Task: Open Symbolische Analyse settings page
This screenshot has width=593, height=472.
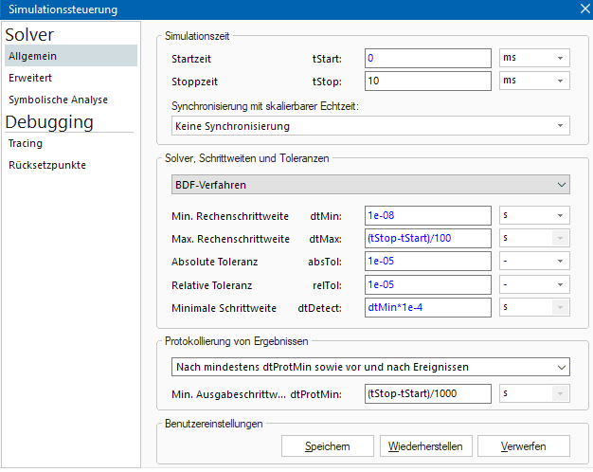Action: point(58,99)
